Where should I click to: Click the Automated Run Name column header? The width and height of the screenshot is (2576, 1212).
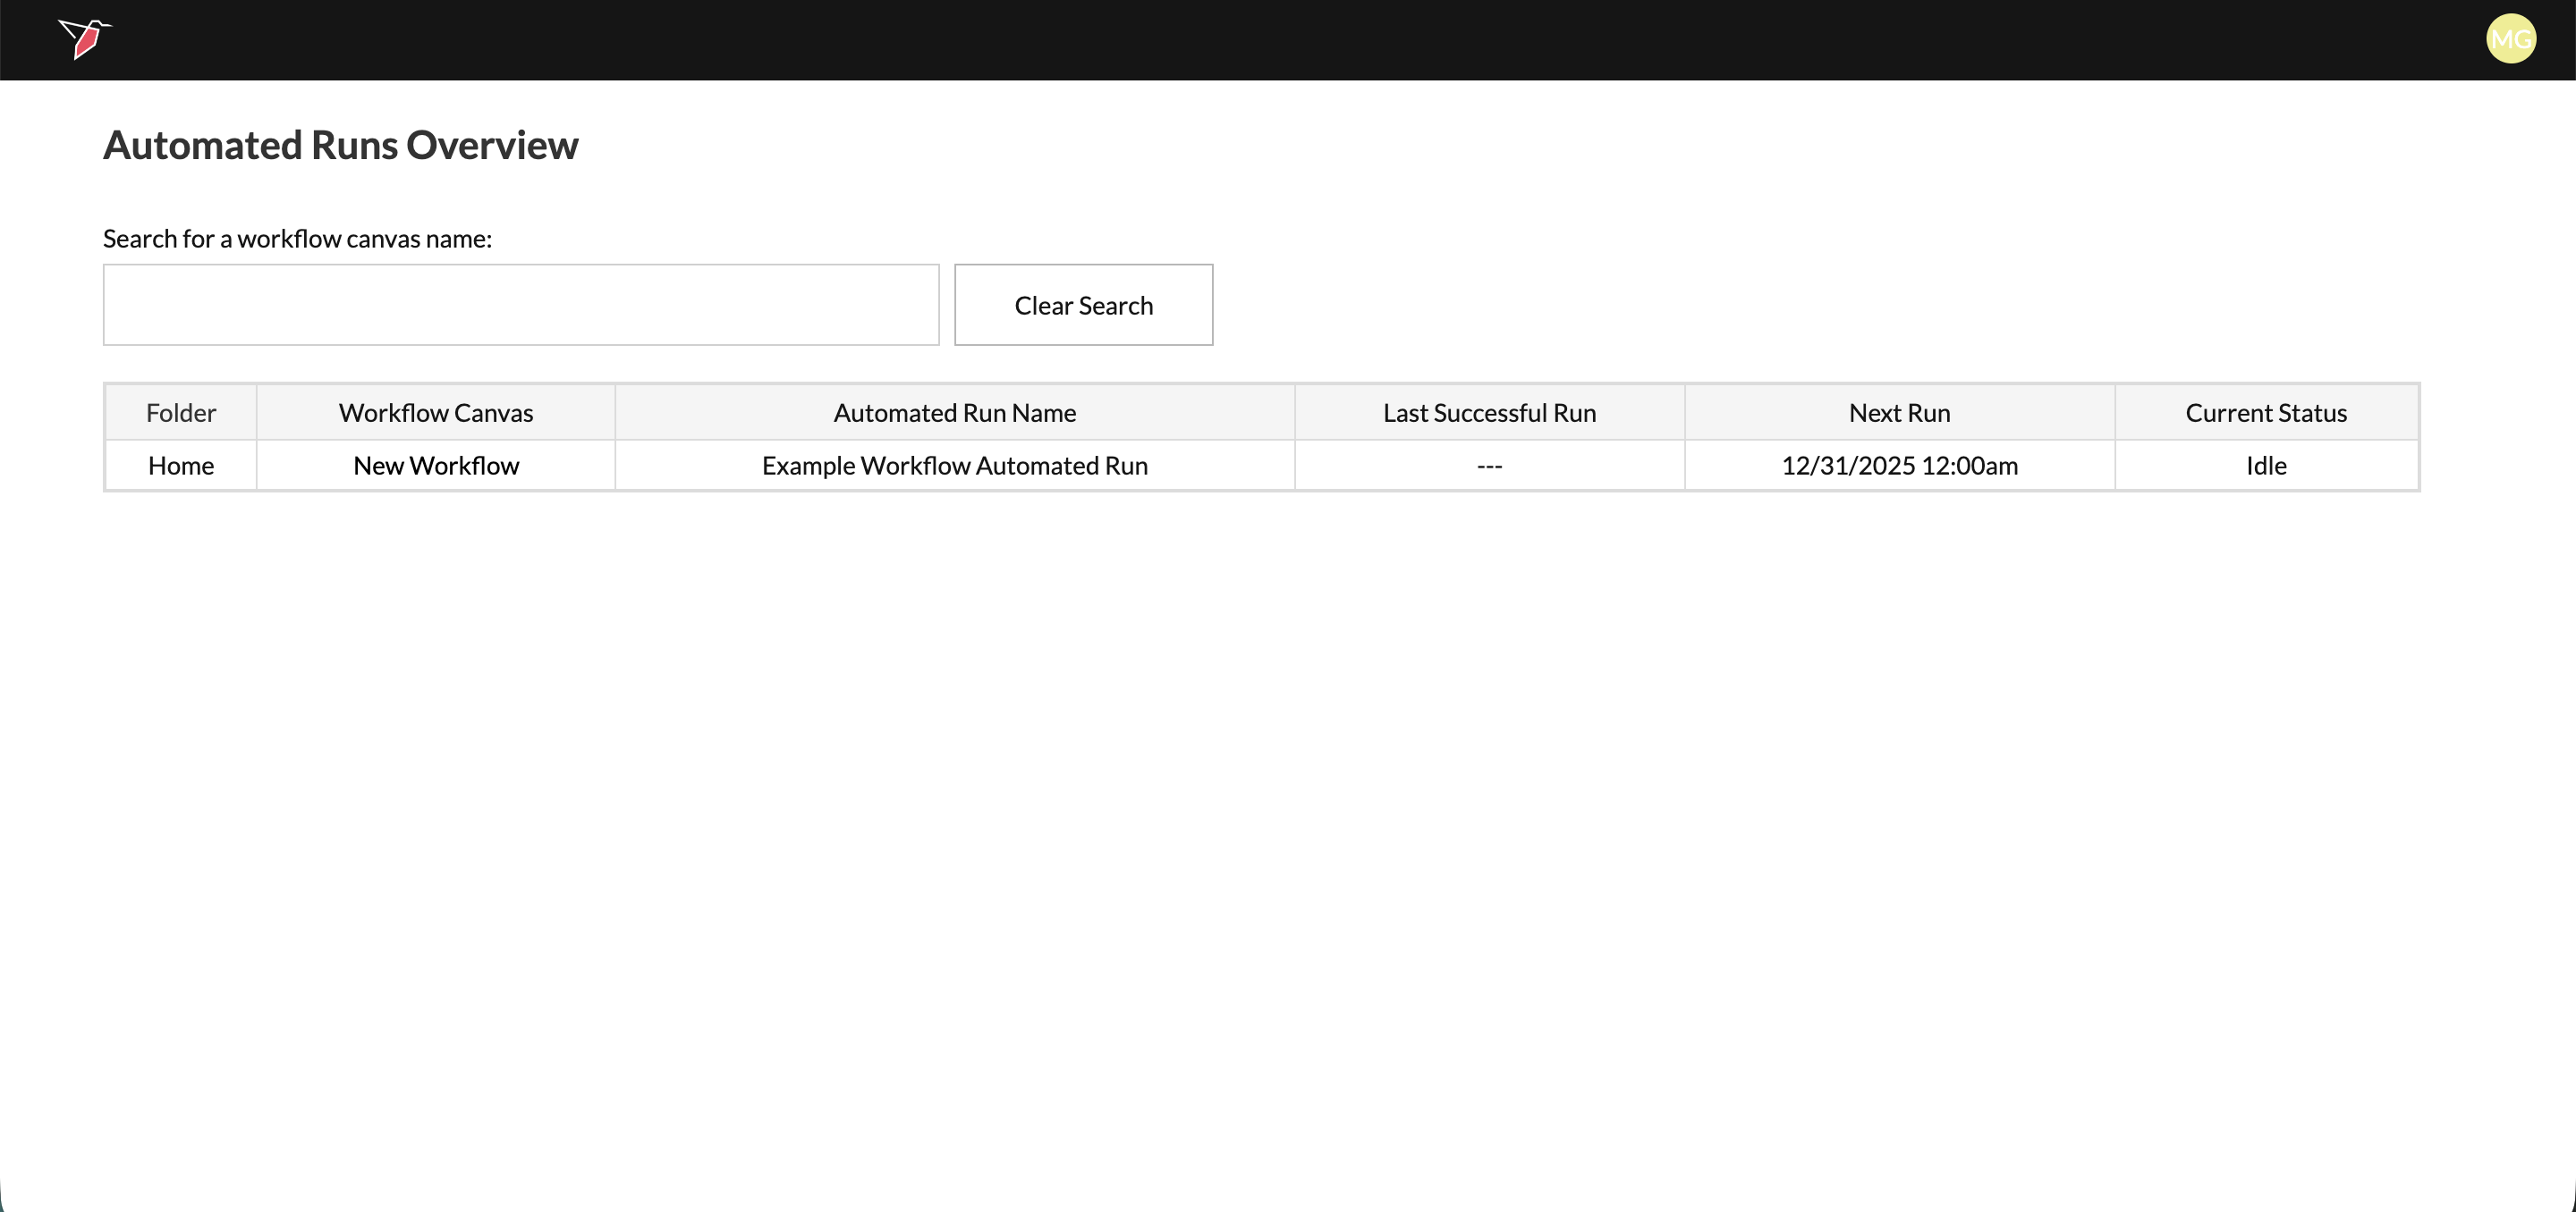click(954, 413)
